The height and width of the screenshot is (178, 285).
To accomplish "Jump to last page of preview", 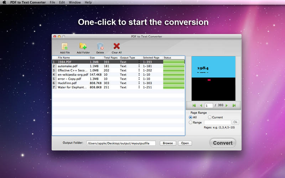I will point(234,105).
